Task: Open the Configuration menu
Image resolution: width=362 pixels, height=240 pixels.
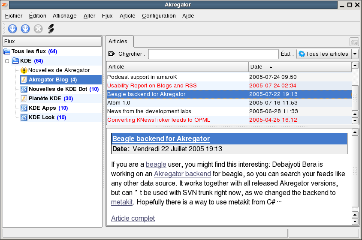Action: pyautogui.click(x=159, y=16)
